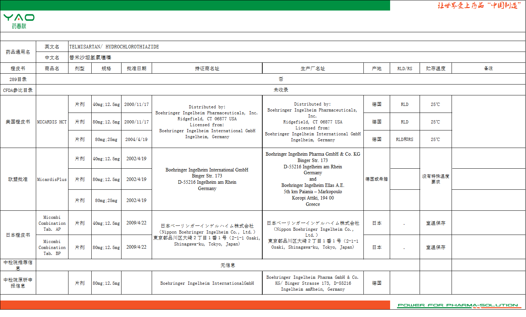Click the Japan manufacturer address under 生产厂名址

click(x=313, y=235)
